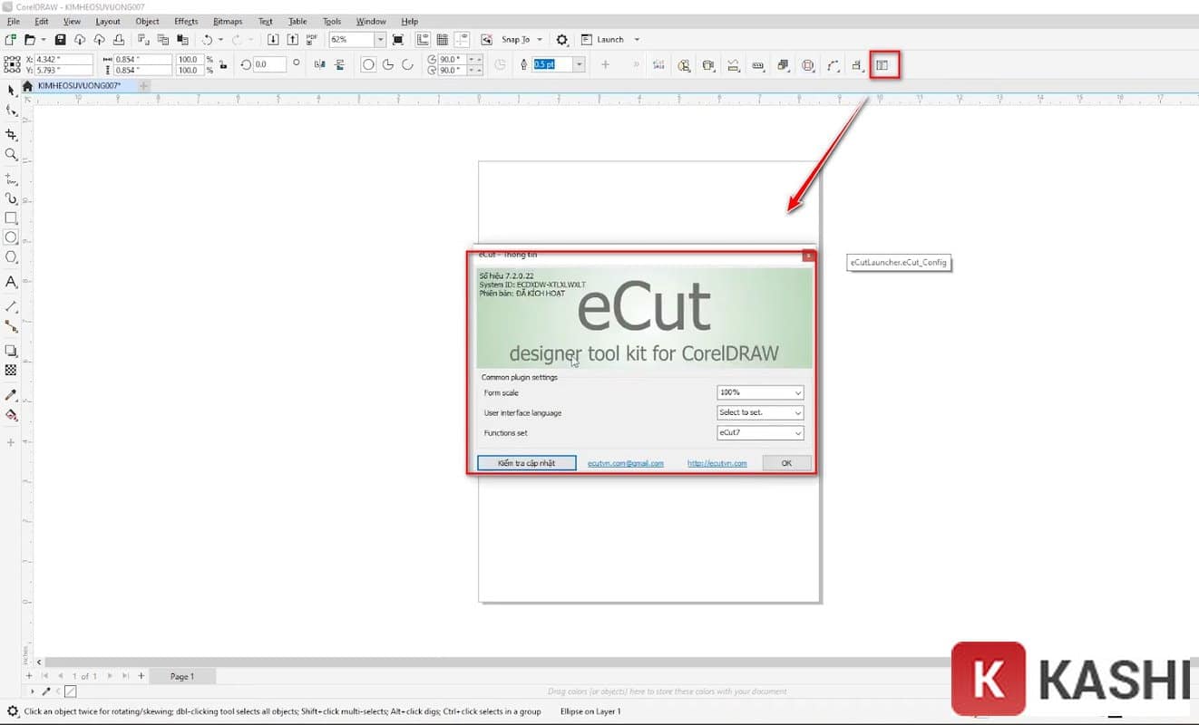Image resolution: width=1199 pixels, height=725 pixels.
Task: Select the Drop Shadow tool
Action: [x=11, y=351]
